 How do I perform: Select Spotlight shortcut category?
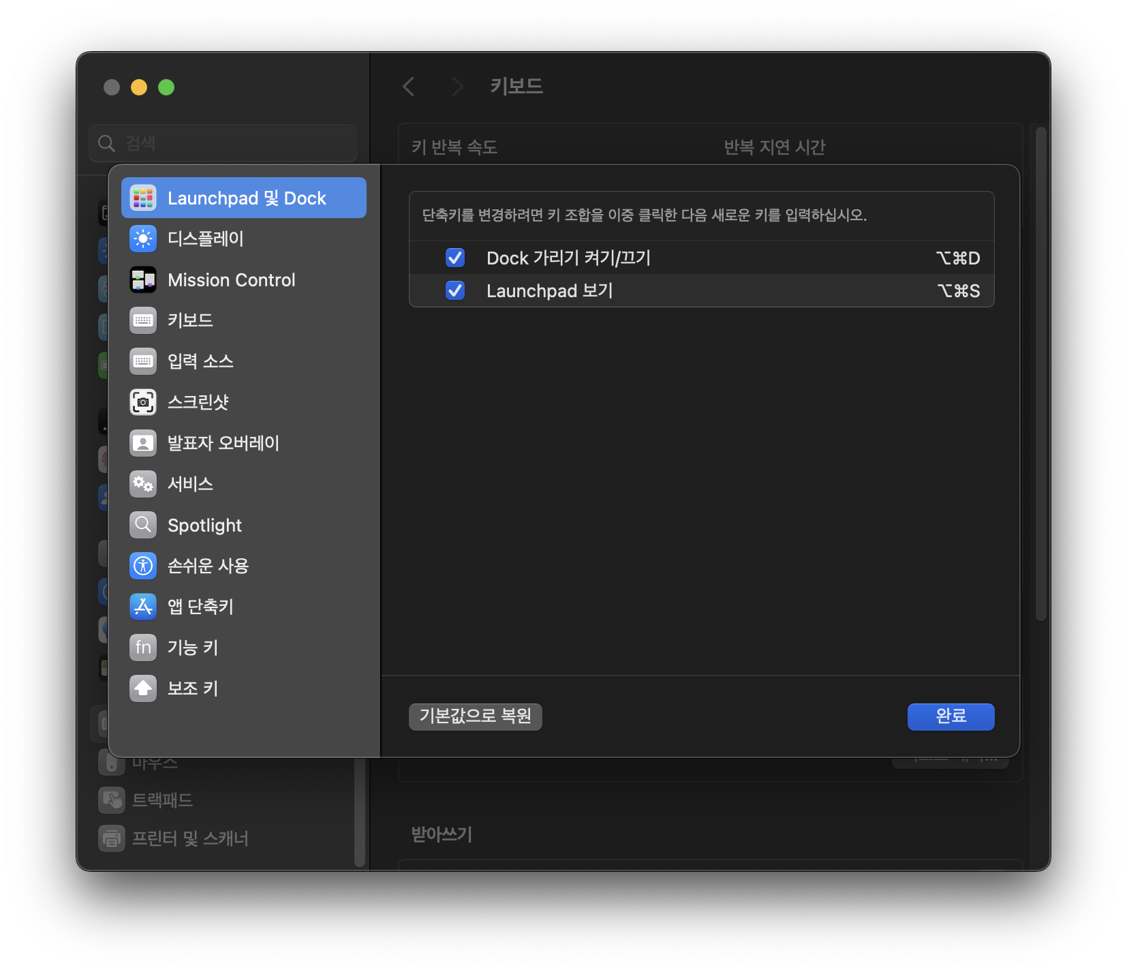click(x=244, y=525)
